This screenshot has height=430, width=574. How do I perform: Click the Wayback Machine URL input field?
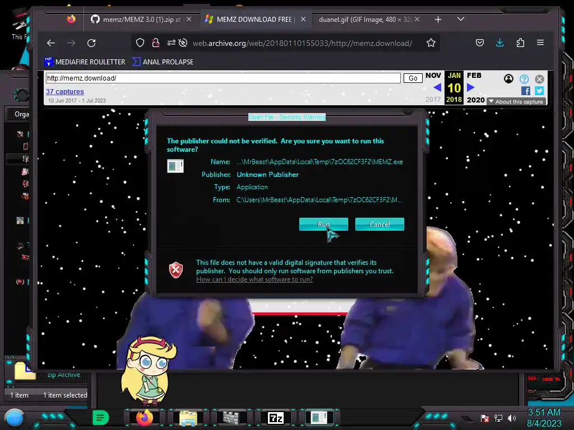223,78
